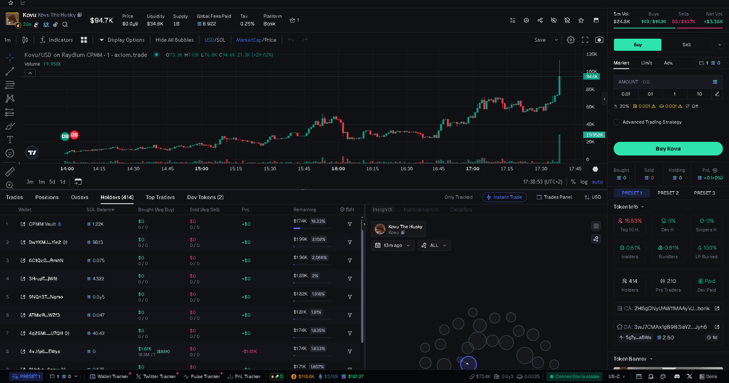Edit quick amount presets with pencil icon
729x383 pixels.
pyautogui.click(x=717, y=93)
